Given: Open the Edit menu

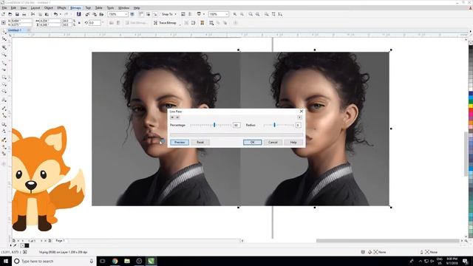Looking at the screenshot, I should [13, 8].
